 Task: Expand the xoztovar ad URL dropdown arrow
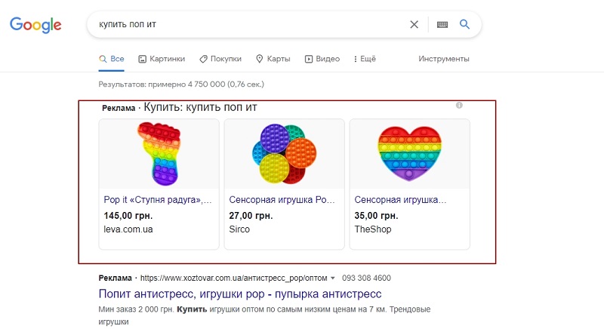[x=333, y=278]
